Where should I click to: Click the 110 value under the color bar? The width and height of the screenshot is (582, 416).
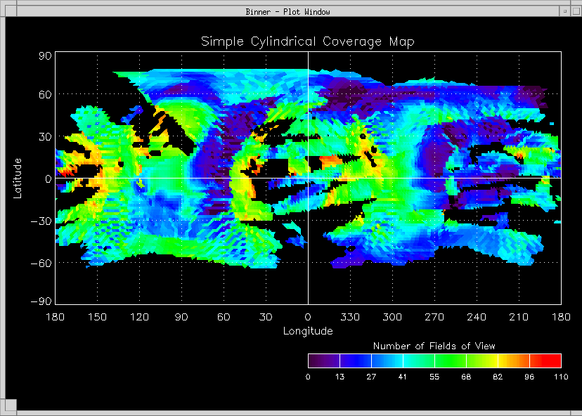[560, 377]
